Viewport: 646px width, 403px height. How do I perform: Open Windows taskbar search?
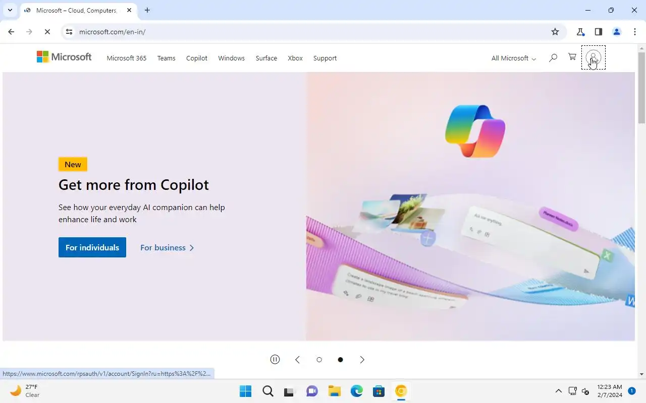click(x=267, y=391)
